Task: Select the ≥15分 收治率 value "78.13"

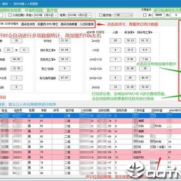Action: pyautogui.click(x=130, y=41)
